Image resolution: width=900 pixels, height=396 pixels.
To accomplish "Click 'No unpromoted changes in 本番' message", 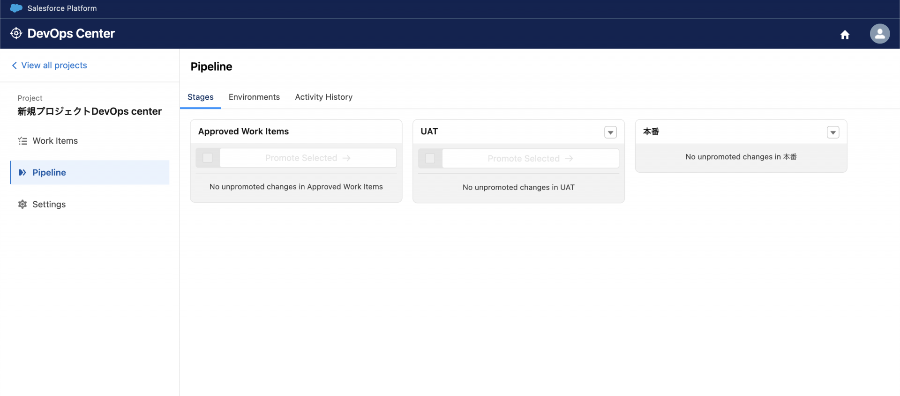I will click(741, 157).
